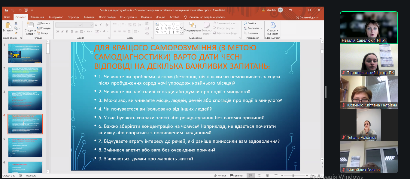Open the Анімація ribbon tab
This screenshot has height=179, width=410.
pos(89,17)
